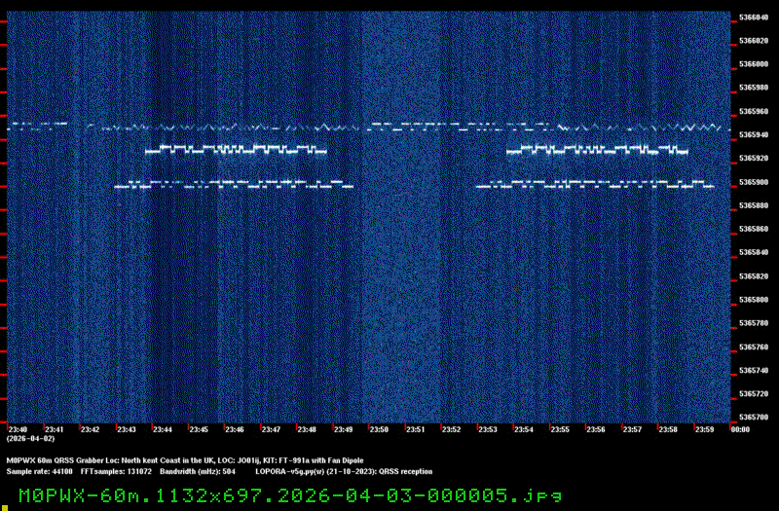779x511 pixels.
Task: Click the Bandwidth (mHz): 504 text
Action: click(198, 471)
